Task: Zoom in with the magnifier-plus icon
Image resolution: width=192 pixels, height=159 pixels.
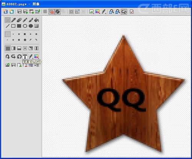Action: tap(111, 12)
